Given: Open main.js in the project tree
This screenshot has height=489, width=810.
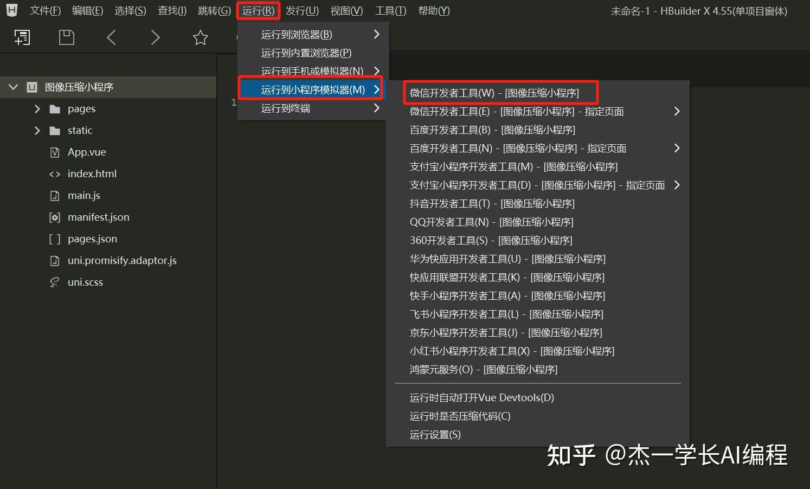Looking at the screenshot, I should [x=84, y=196].
